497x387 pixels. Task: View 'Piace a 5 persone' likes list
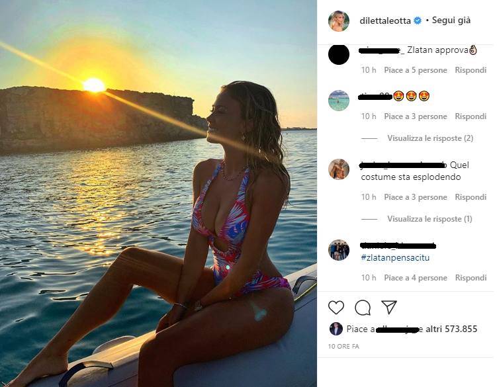click(416, 70)
